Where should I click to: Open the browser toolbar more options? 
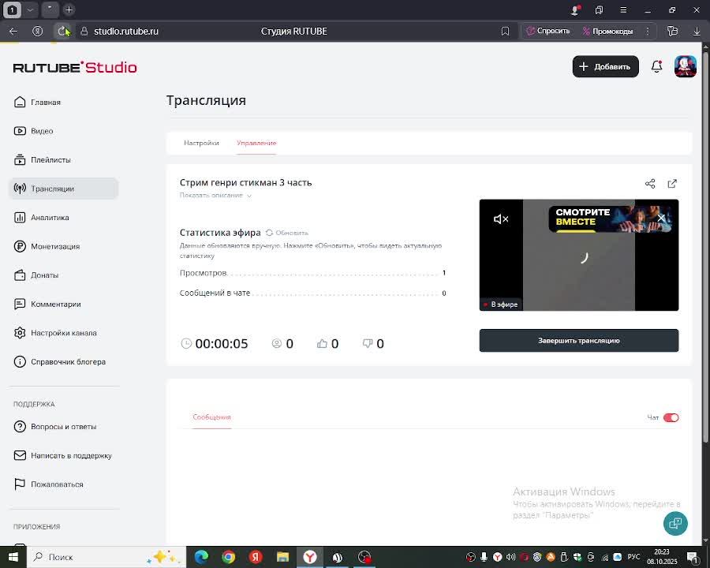point(648,32)
